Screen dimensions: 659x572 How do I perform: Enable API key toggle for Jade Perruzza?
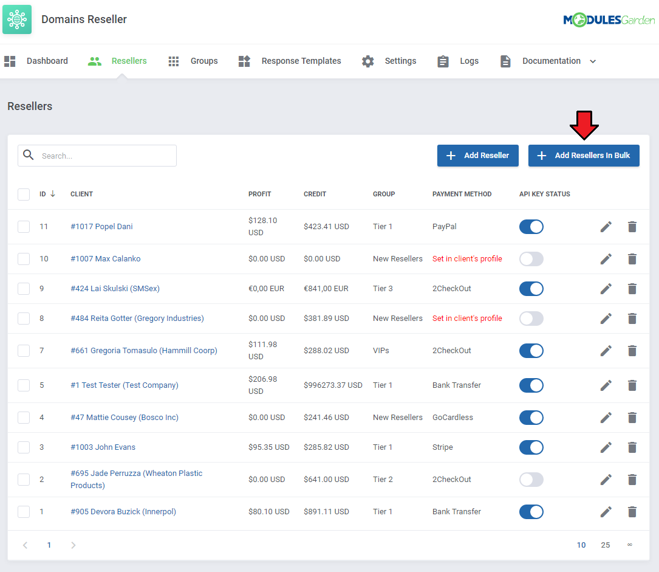coord(531,480)
